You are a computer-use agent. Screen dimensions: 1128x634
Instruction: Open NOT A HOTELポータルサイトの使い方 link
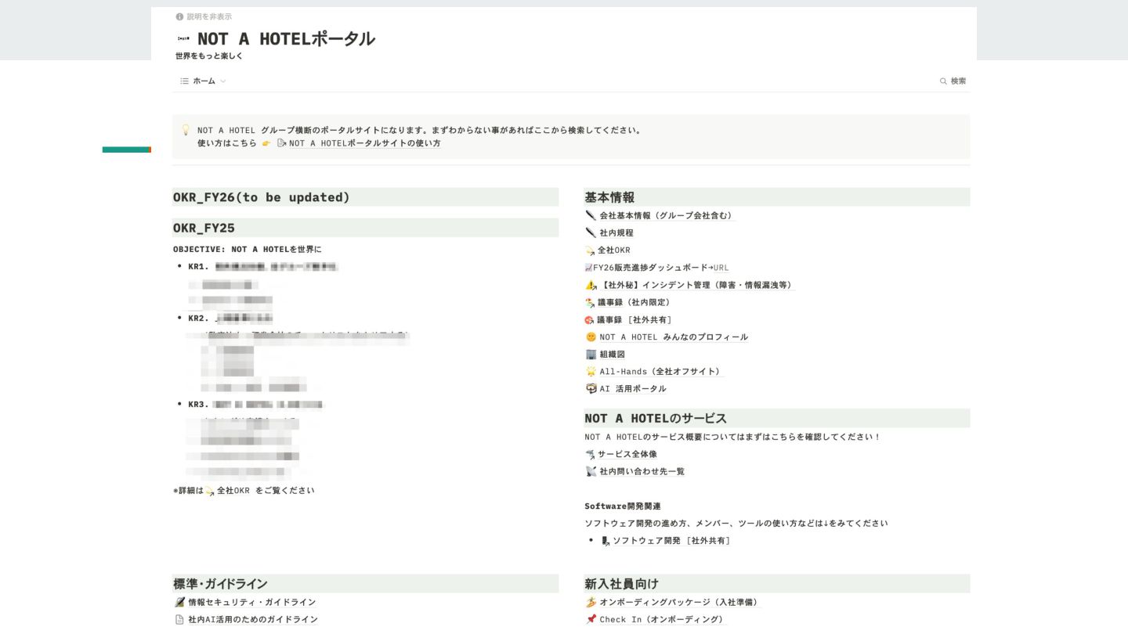point(364,143)
